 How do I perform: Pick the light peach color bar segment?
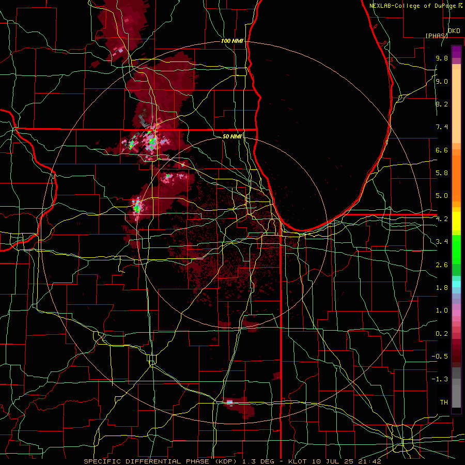click(x=456, y=106)
